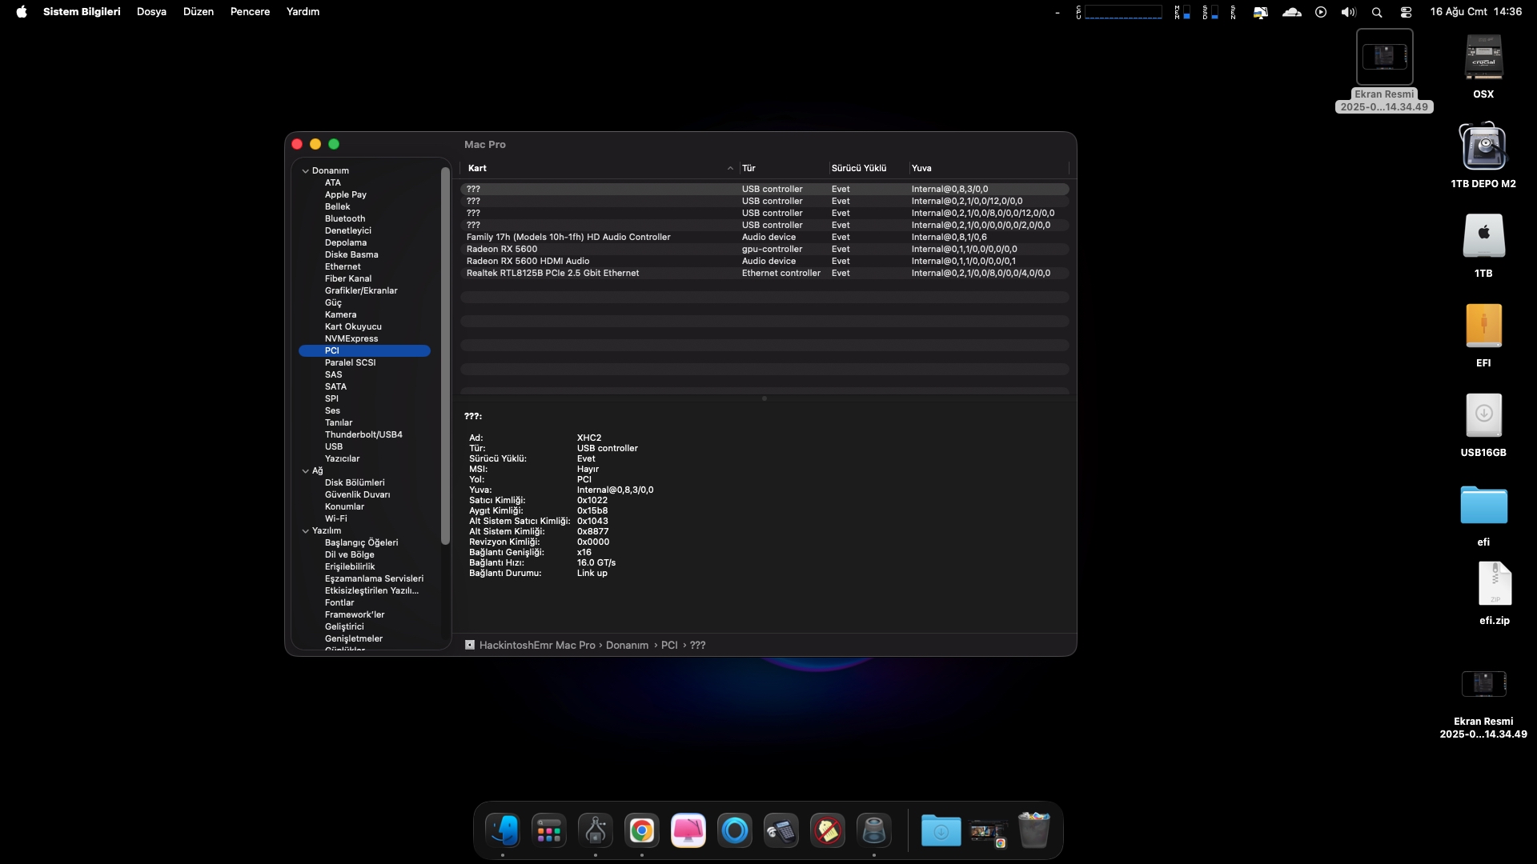Viewport: 1537px width, 864px height.
Task: Select the Radeon RX 5600 row
Action: [502, 250]
